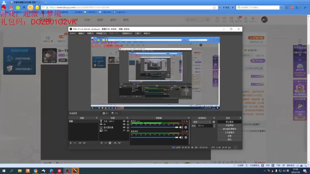The width and height of the screenshot is (310, 174).
Task: Toggle visibility of the second source row
Action: [x=124, y=124]
